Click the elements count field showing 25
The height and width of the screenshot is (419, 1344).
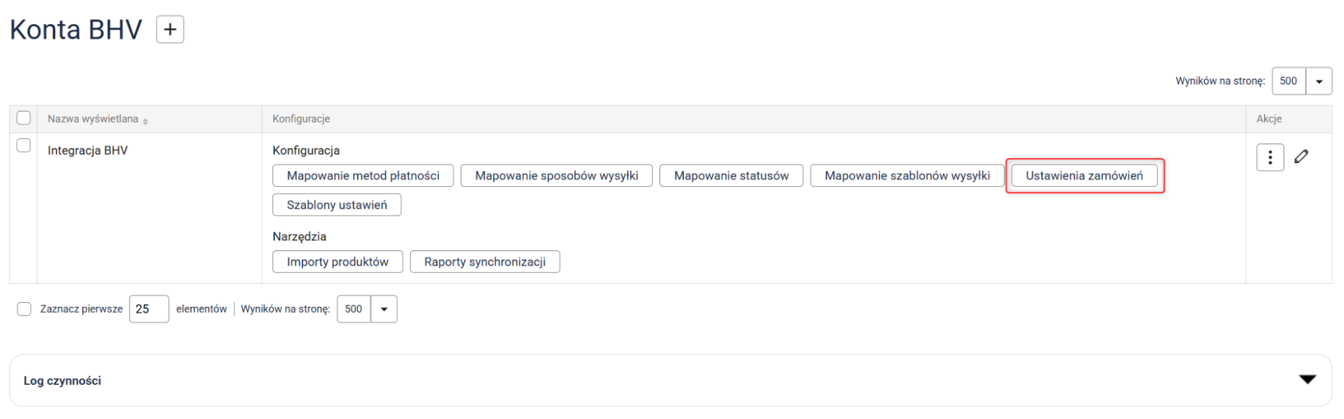(x=149, y=309)
